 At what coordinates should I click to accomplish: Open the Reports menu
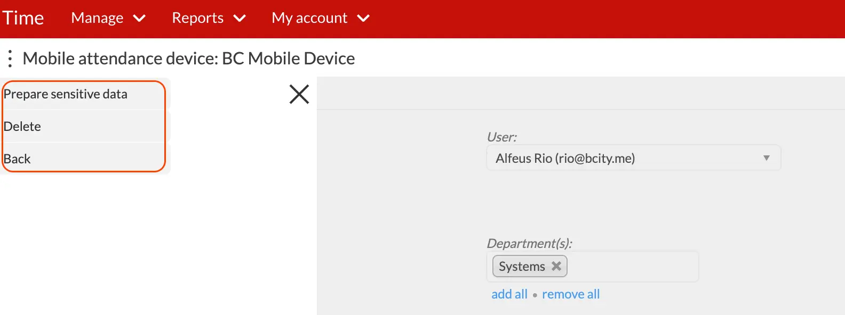pyautogui.click(x=198, y=18)
